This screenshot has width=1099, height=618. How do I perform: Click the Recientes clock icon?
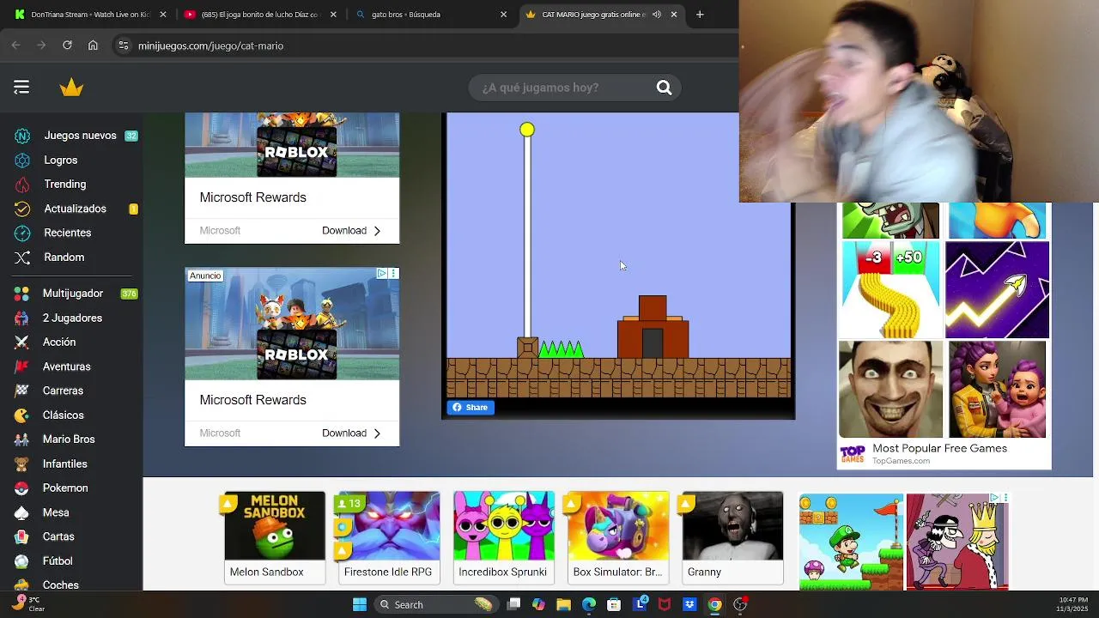22,233
